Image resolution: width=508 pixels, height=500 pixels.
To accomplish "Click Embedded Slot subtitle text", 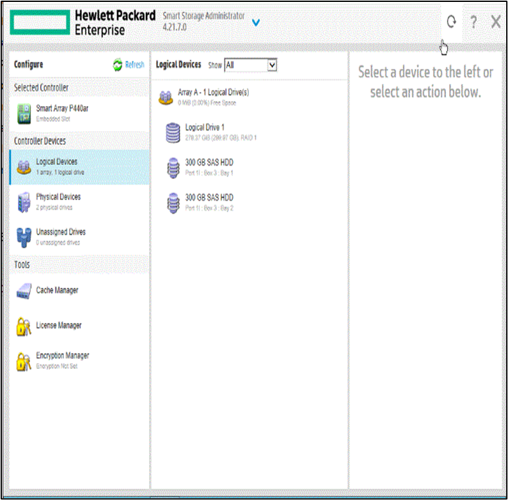I will click(53, 119).
